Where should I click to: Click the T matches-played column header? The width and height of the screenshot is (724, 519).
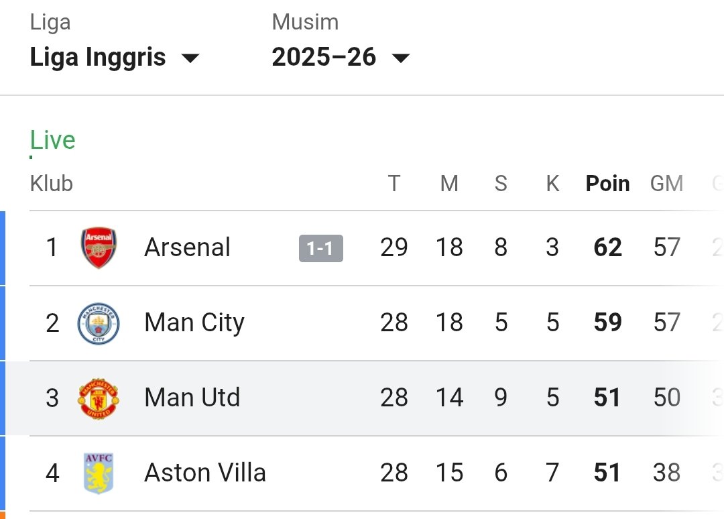click(x=394, y=184)
